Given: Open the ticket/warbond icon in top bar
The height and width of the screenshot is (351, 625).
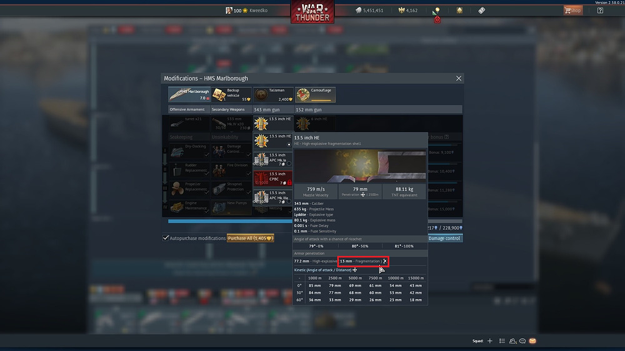Looking at the screenshot, I should point(481,11).
